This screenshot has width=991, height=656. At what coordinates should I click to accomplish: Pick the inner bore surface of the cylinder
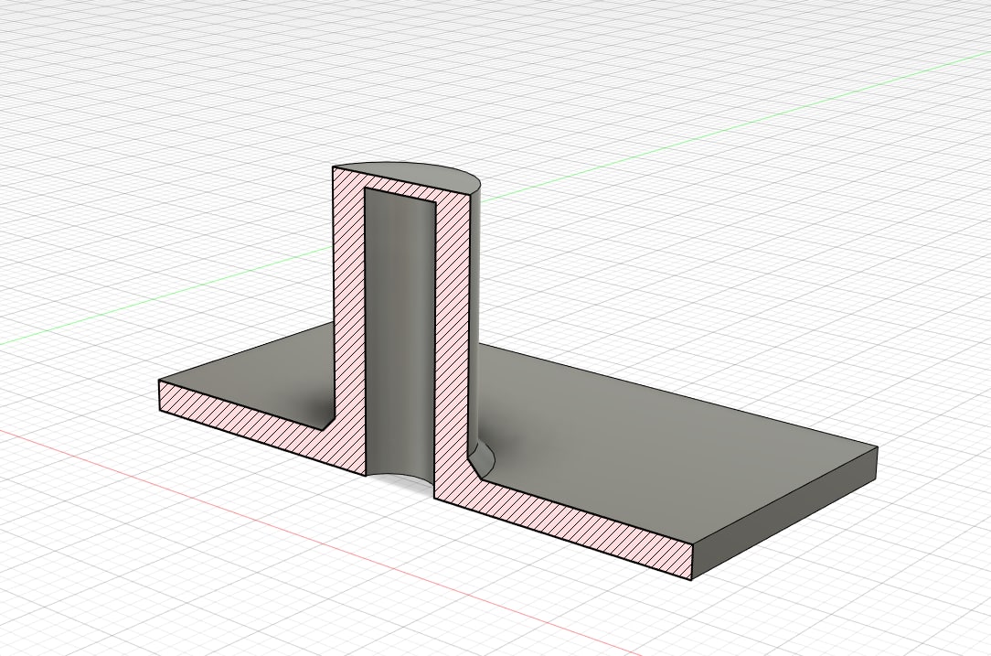coord(400,335)
